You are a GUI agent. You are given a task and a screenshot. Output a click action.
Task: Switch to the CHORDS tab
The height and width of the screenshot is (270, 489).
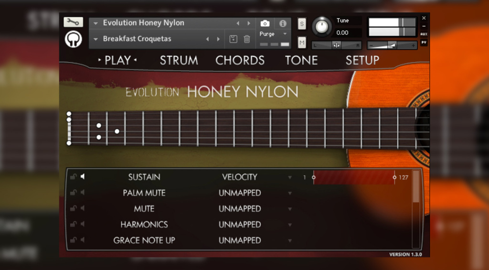coord(240,60)
